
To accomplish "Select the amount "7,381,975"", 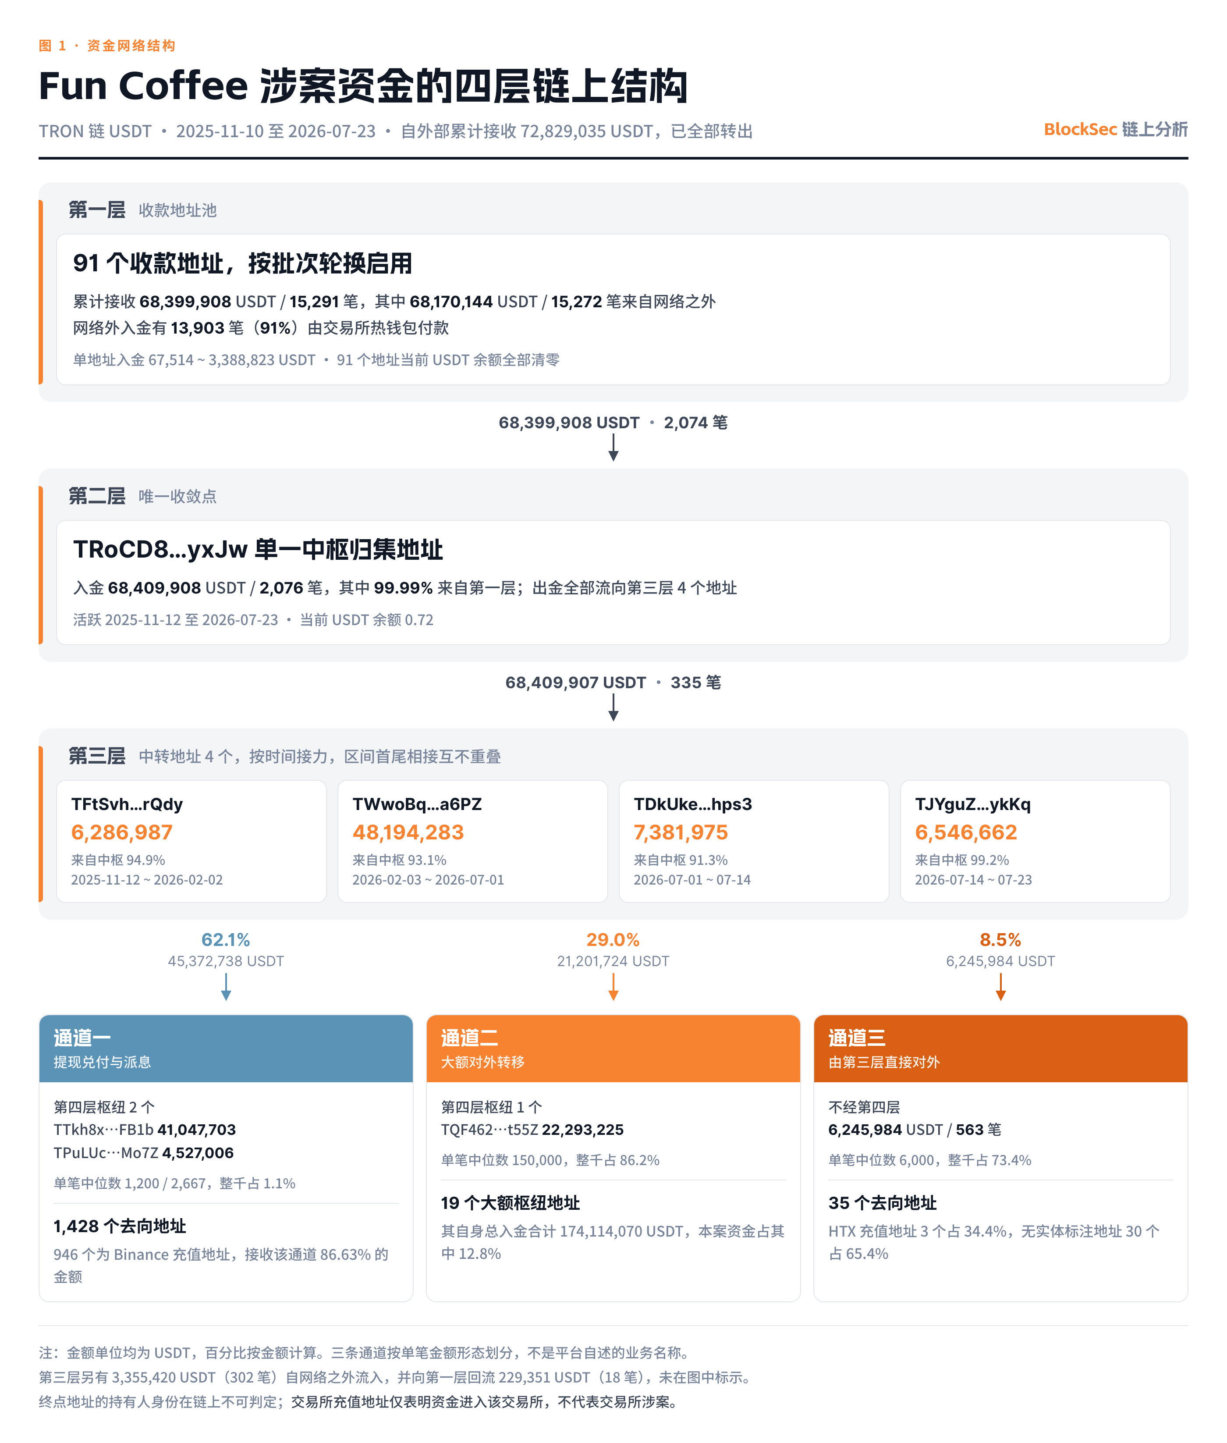I will (x=680, y=832).
